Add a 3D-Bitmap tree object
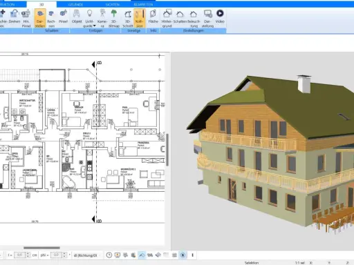This screenshot has width=354, height=265. pos(114,18)
